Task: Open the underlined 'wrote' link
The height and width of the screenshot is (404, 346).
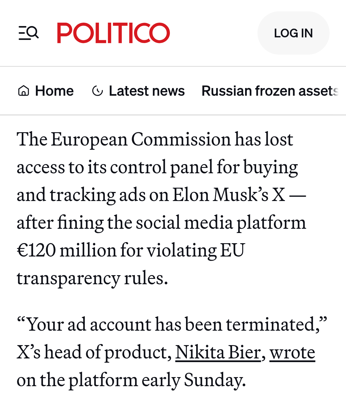Action: click(292, 352)
